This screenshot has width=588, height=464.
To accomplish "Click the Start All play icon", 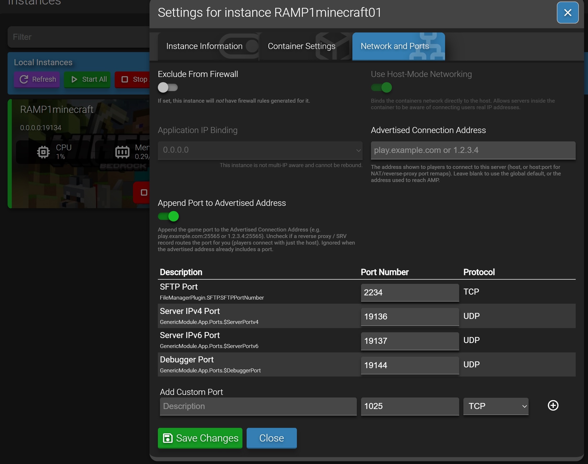I will 74,79.
